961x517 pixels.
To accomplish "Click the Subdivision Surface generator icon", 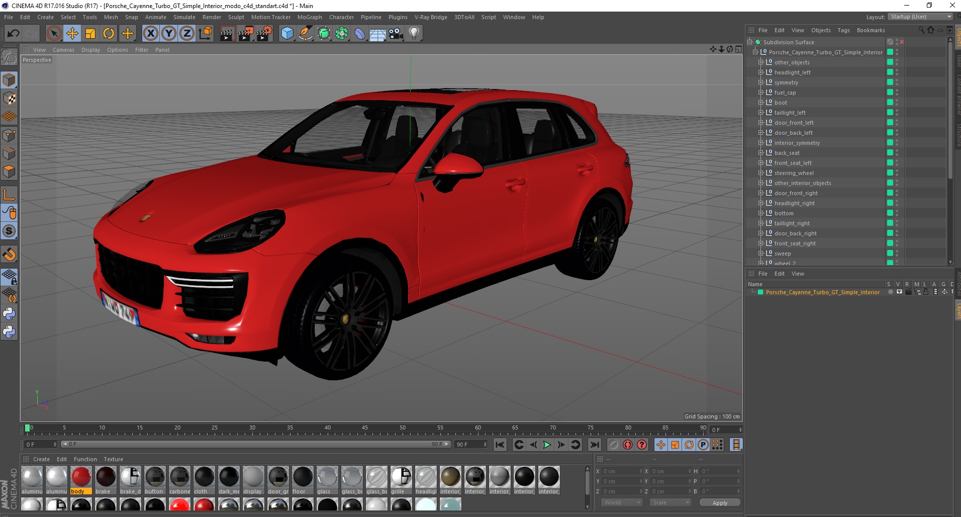I will pos(324,34).
